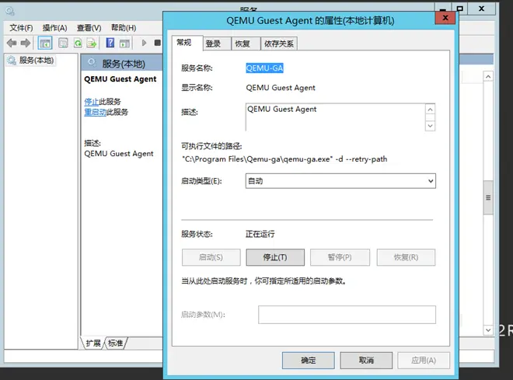Click the 停止(T) button
The height and width of the screenshot is (380, 513).
pos(275,257)
